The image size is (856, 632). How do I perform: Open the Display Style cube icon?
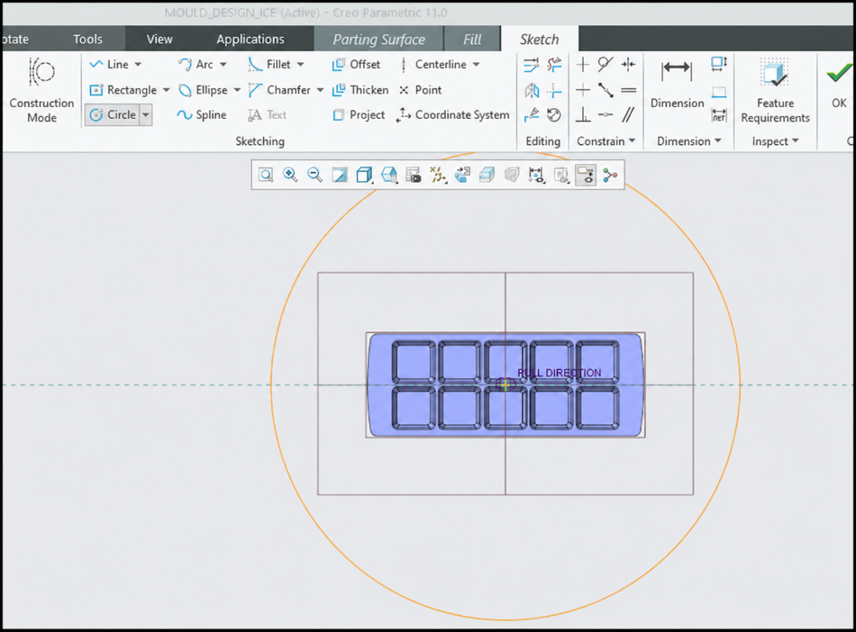click(364, 175)
